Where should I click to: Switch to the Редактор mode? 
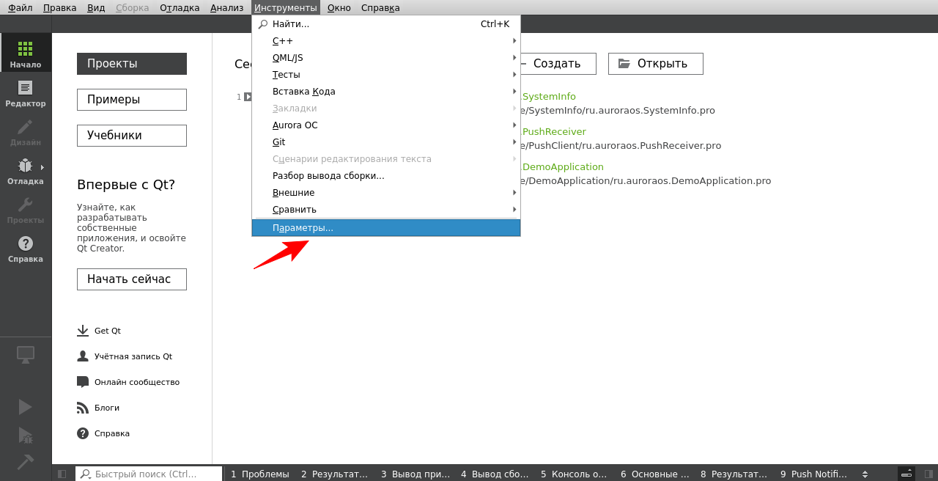(26, 92)
